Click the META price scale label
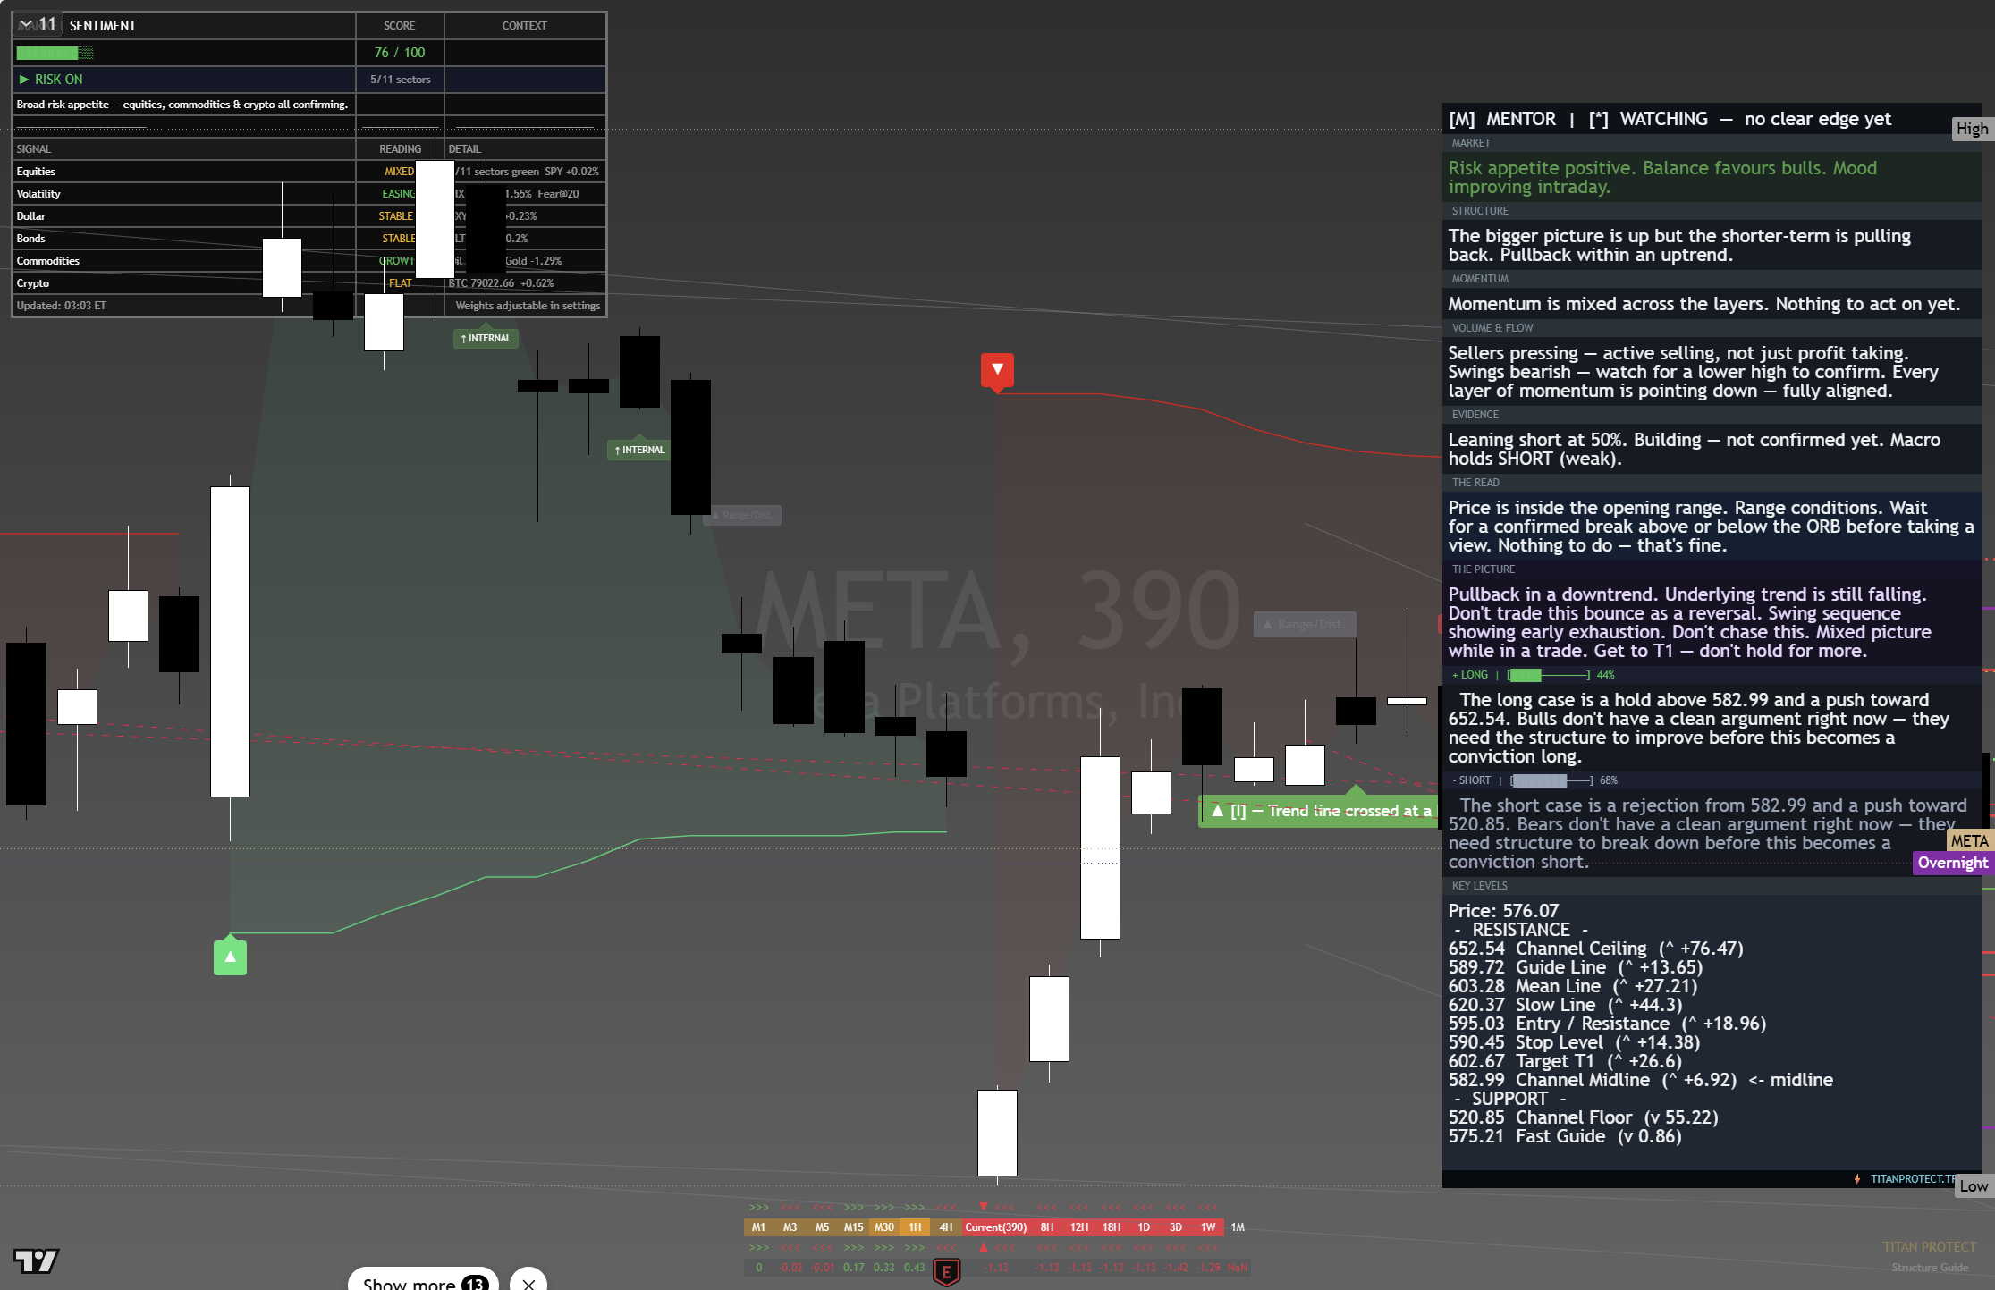The image size is (1995, 1290). [x=1969, y=840]
